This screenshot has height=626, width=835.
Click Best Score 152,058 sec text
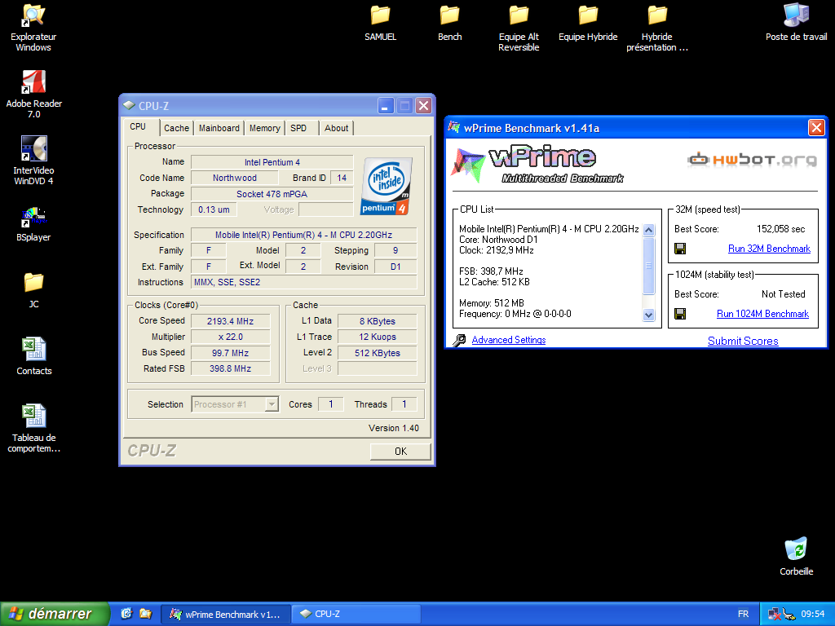coord(780,229)
